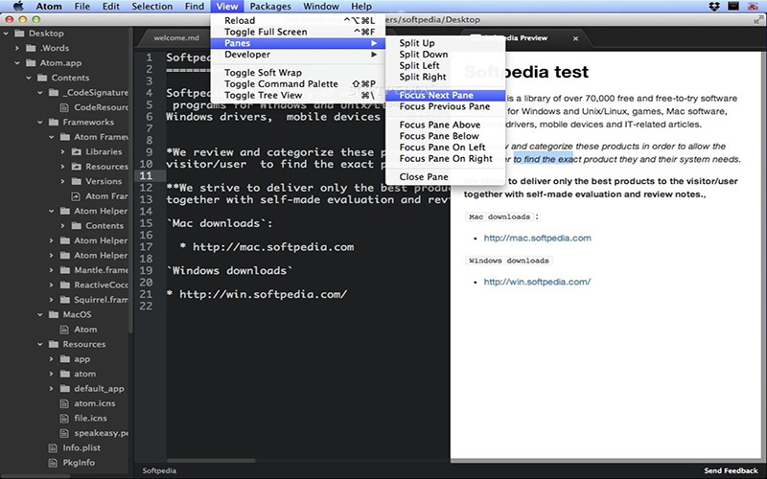
Task: Click Softpedia file name in status bar
Action: pyautogui.click(x=159, y=470)
